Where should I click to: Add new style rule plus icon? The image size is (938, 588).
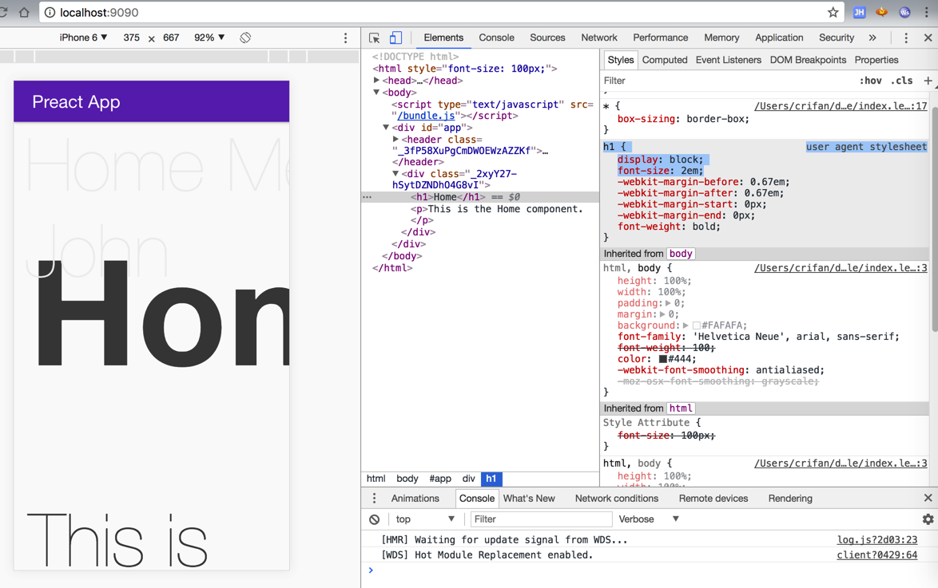[928, 81]
